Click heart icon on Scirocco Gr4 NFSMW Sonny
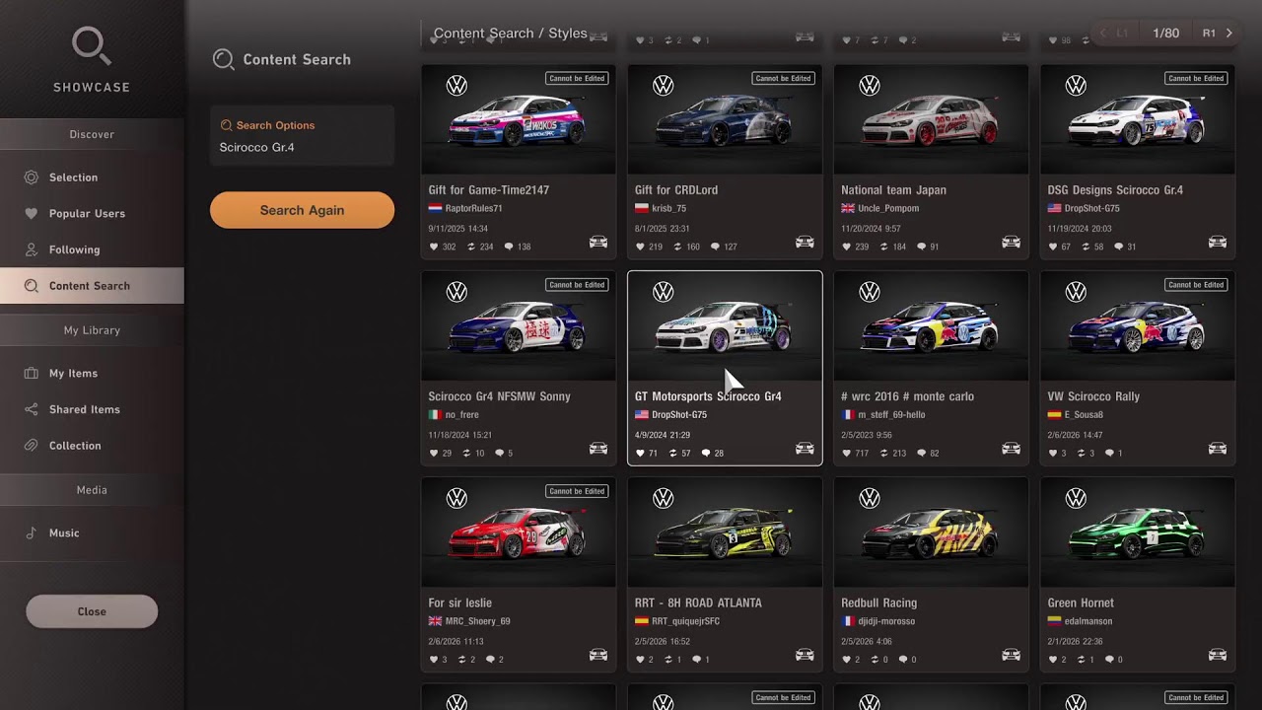The image size is (1262, 710). click(x=434, y=454)
